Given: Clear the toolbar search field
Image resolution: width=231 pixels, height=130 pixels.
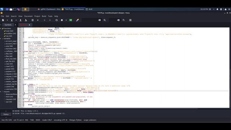Looking at the screenshot, I should click(x=100, y=20).
